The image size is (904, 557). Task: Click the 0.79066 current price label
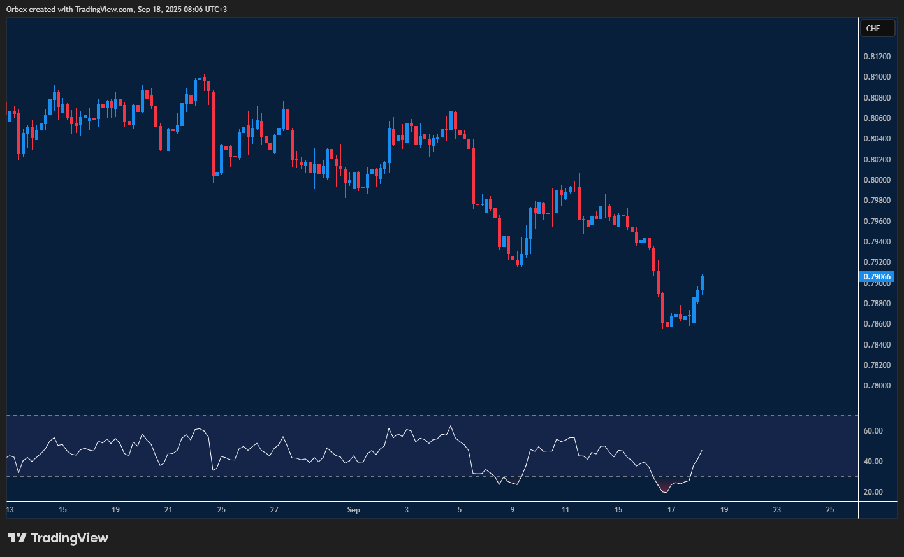(x=877, y=277)
